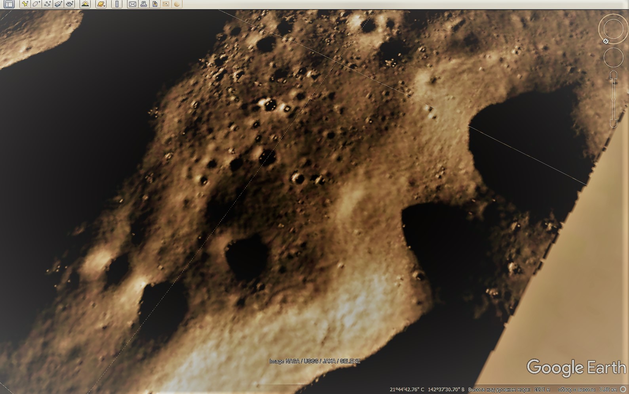Click the Look joystick compass ring
Viewport: 629px width, 394px height.
pyautogui.click(x=613, y=29)
